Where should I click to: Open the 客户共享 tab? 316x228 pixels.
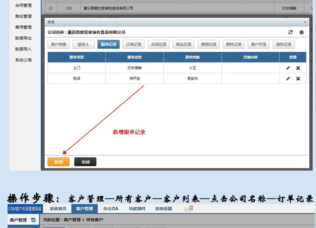click(259, 44)
